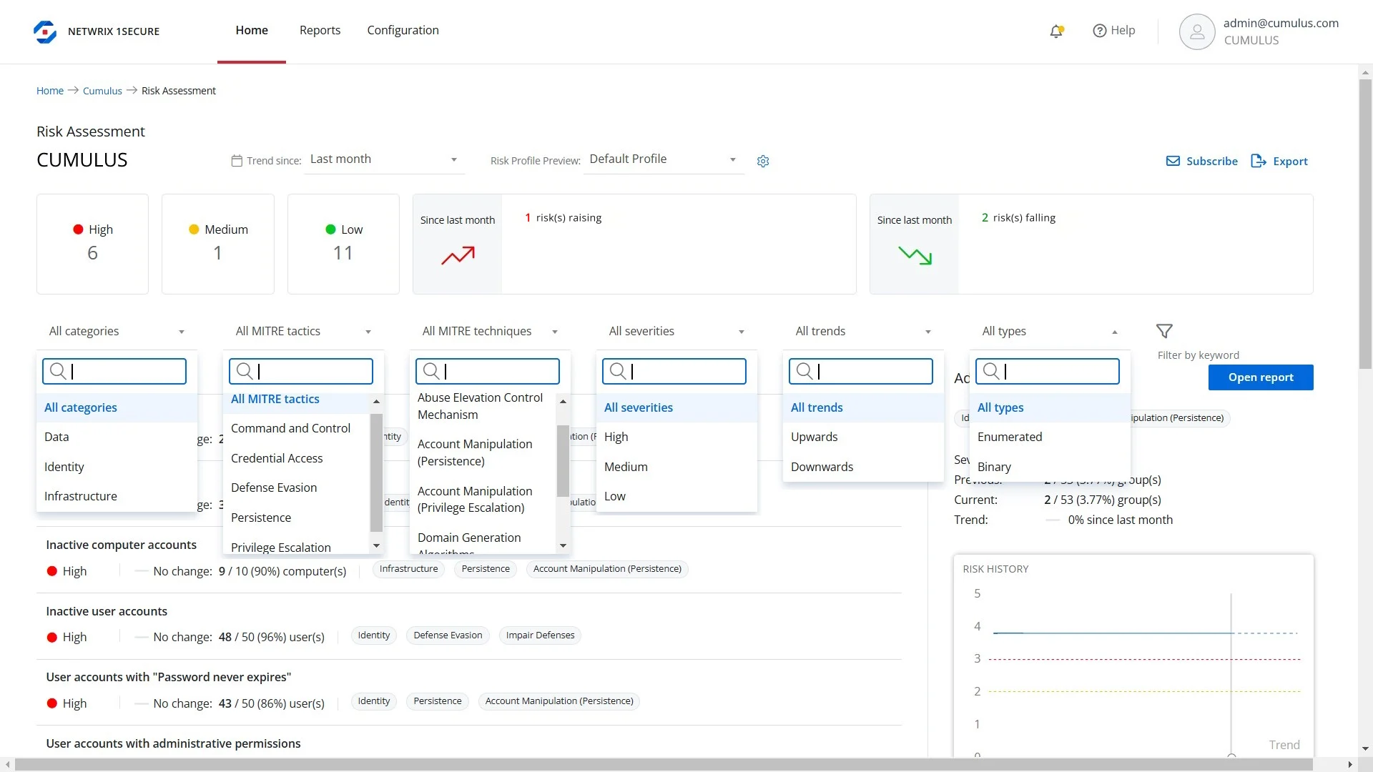The image size is (1373, 772).
Task: Choose Persistence tactic option
Action: point(297,518)
